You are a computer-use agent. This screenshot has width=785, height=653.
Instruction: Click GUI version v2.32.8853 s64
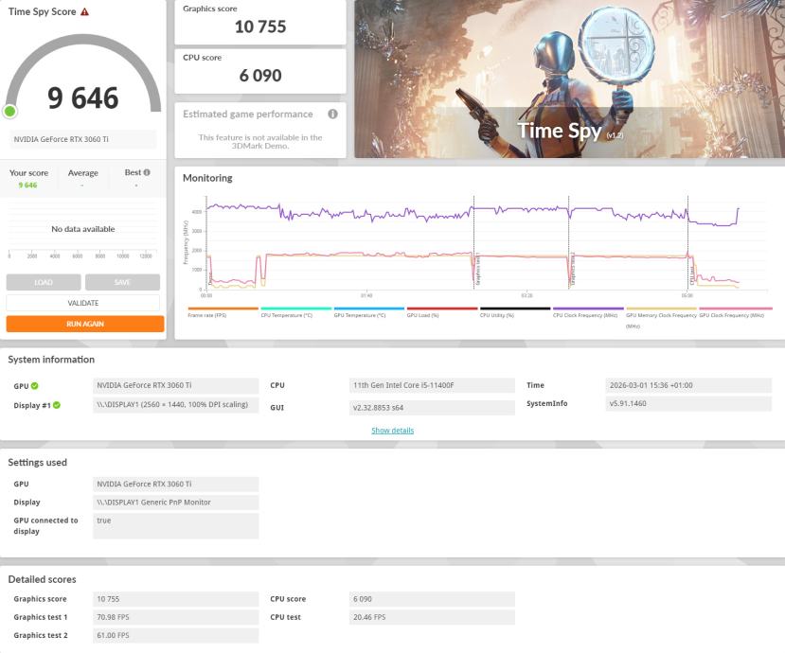(x=432, y=407)
